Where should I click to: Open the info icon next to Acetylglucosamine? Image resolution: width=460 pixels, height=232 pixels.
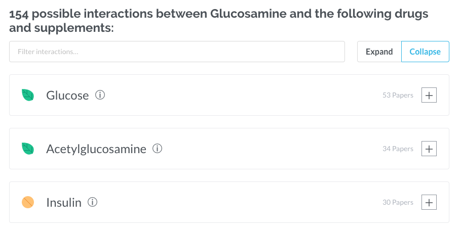coord(158,149)
